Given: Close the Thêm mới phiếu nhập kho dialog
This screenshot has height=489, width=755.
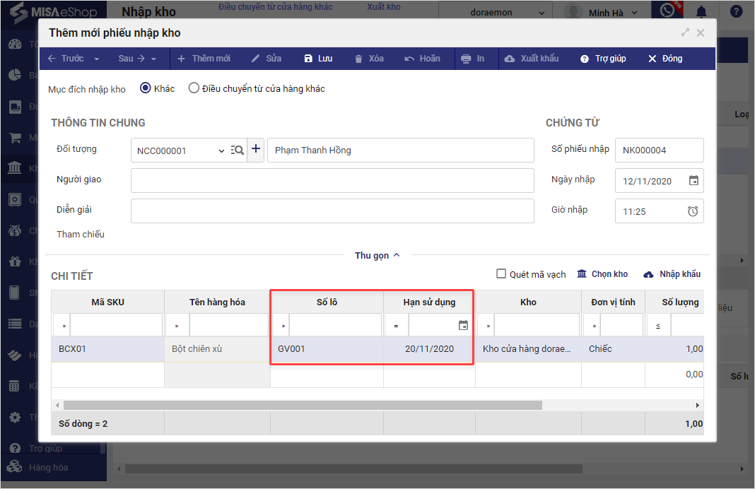Looking at the screenshot, I should (701, 33).
